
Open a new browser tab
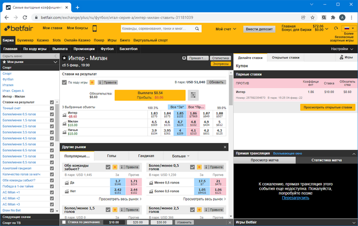point(77,8)
